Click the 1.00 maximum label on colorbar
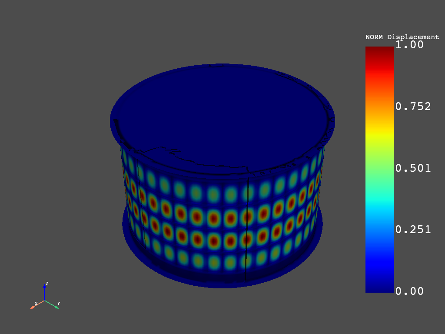Viewport: 445px width, 334px height. [x=409, y=45]
